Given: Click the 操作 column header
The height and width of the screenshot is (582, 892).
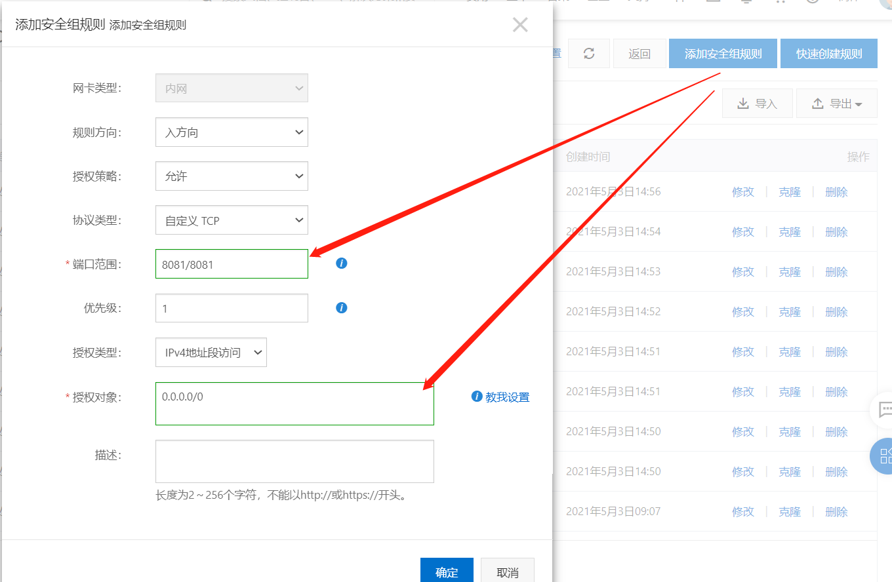Looking at the screenshot, I should click(858, 157).
